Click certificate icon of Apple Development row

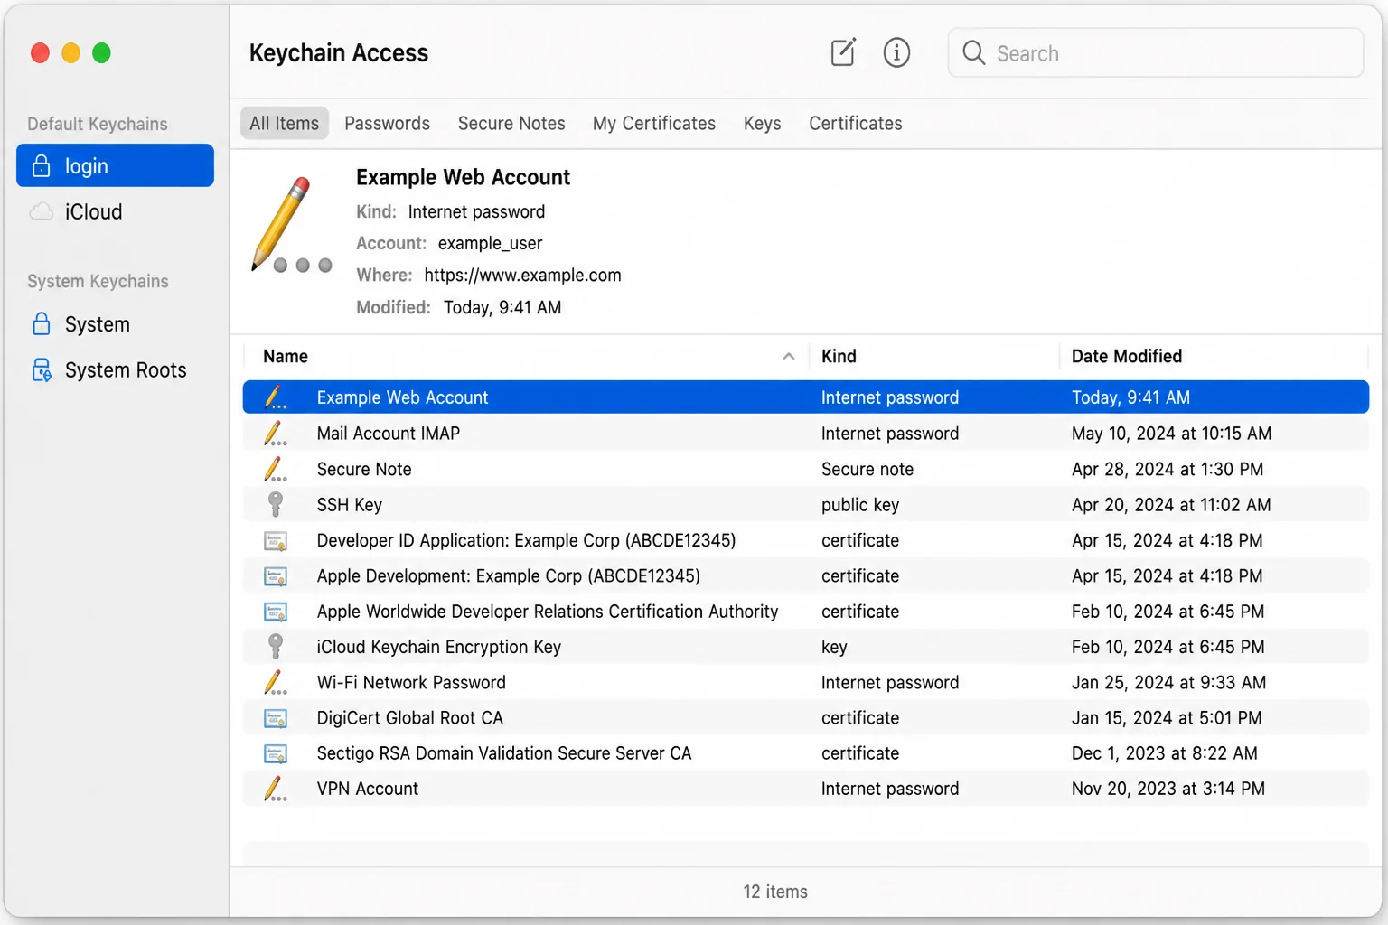(276, 576)
